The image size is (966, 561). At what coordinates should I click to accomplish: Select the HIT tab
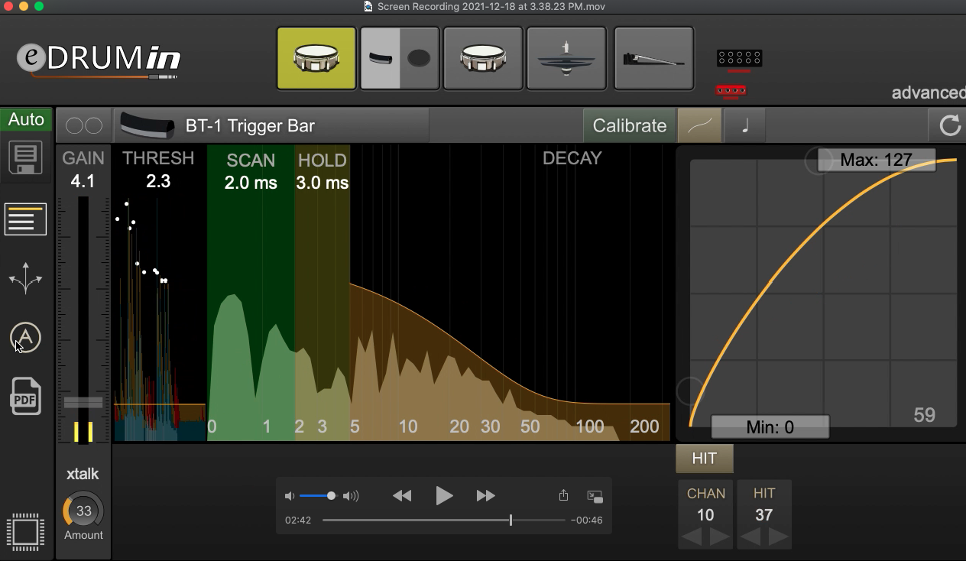pyautogui.click(x=704, y=459)
